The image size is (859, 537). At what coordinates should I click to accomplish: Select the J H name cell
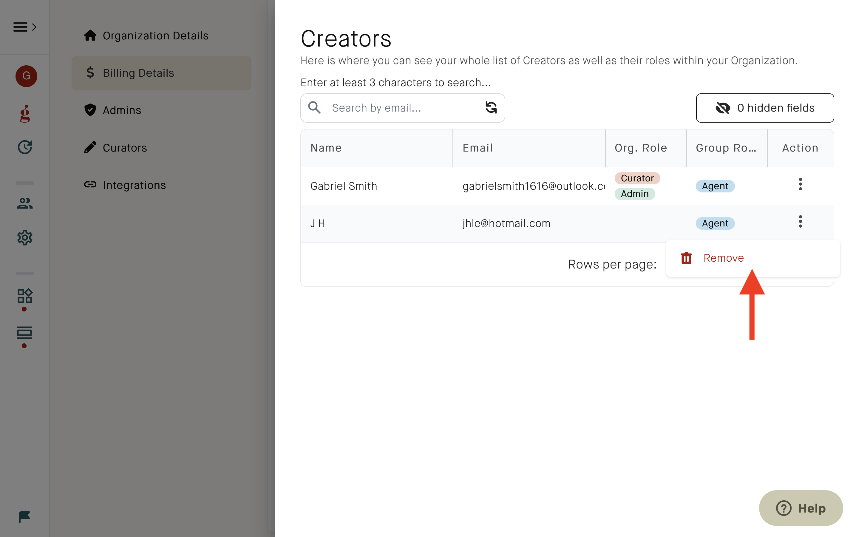(377, 223)
